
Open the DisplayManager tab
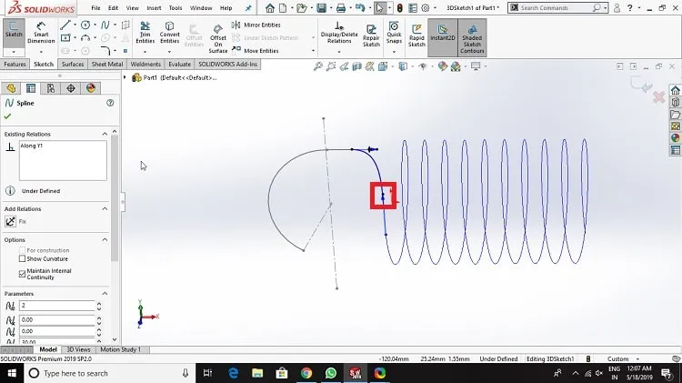pyautogui.click(x=90, y=88)
